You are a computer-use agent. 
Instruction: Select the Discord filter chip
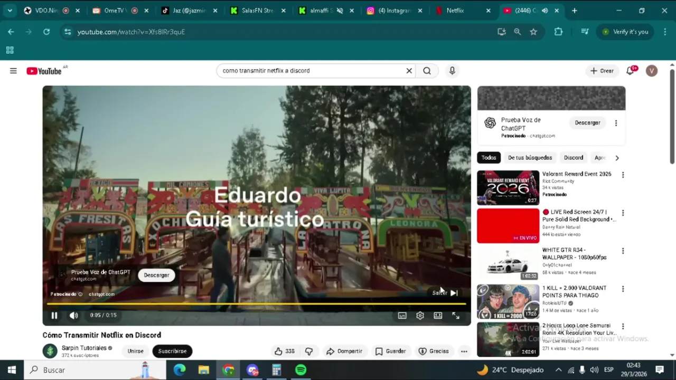(x=573, y=157)
